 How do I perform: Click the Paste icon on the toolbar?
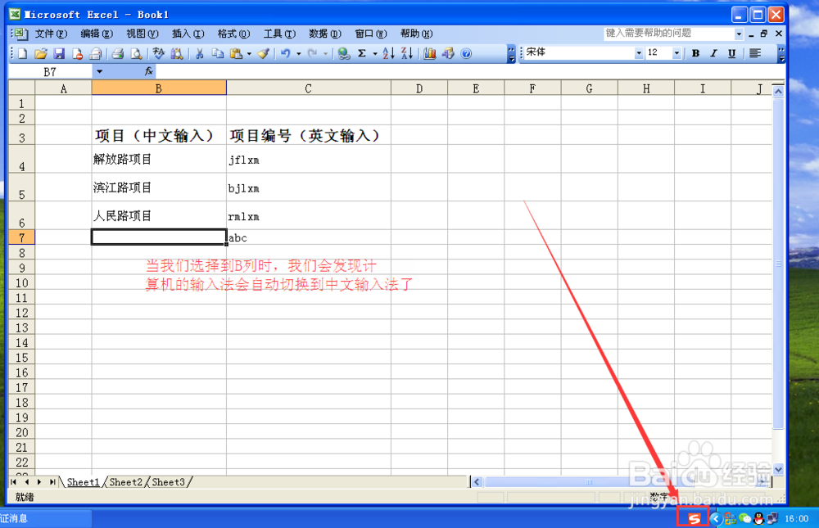[x=235, y=53]
